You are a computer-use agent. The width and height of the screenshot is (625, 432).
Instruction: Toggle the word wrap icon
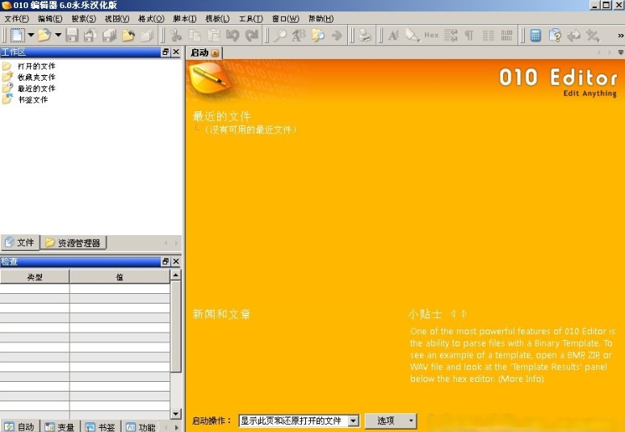click(451, 35)
